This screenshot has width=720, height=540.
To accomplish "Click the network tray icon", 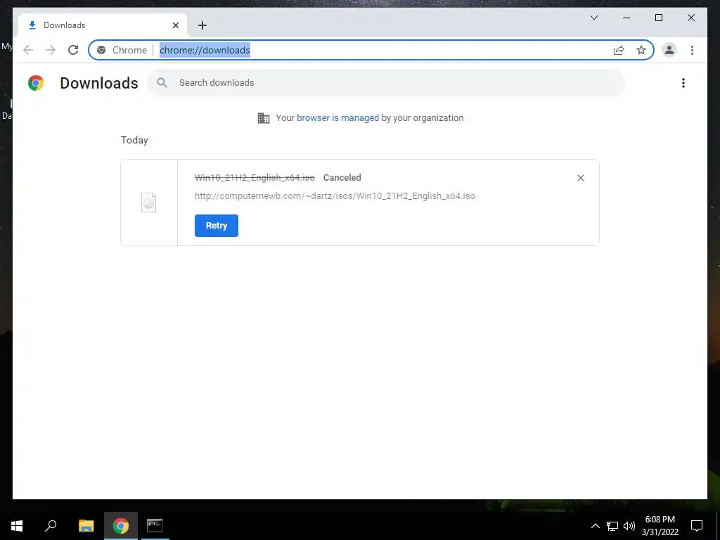I will [x=612, y=526].
